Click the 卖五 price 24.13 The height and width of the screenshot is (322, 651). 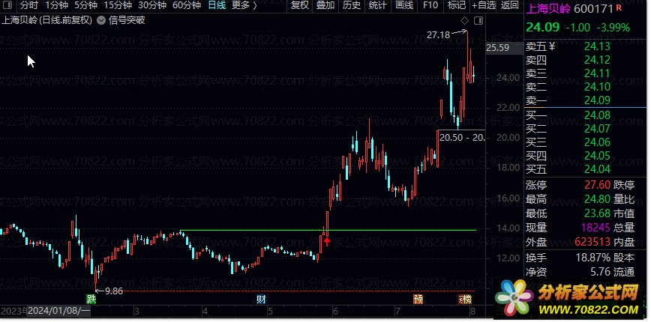pos(597,46)
